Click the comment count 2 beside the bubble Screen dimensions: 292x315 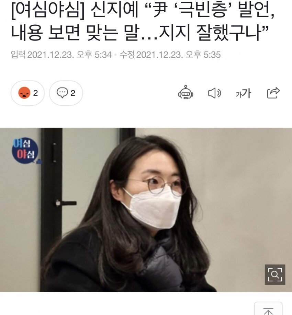pos(73,93)
